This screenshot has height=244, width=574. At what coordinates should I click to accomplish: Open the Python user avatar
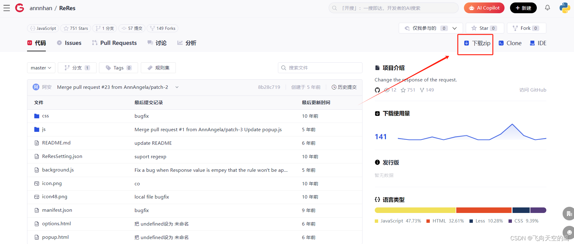coord(565,8)
